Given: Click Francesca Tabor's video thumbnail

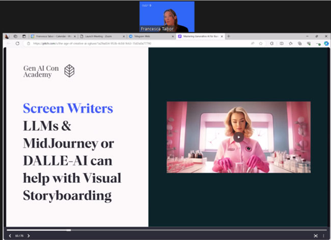Looking at the screenshot, I should click(167, 17).
